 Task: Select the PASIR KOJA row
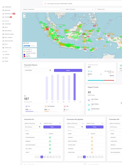pos(85,153)
